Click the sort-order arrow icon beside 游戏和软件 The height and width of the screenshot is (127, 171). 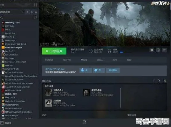[x=27, y=12]
